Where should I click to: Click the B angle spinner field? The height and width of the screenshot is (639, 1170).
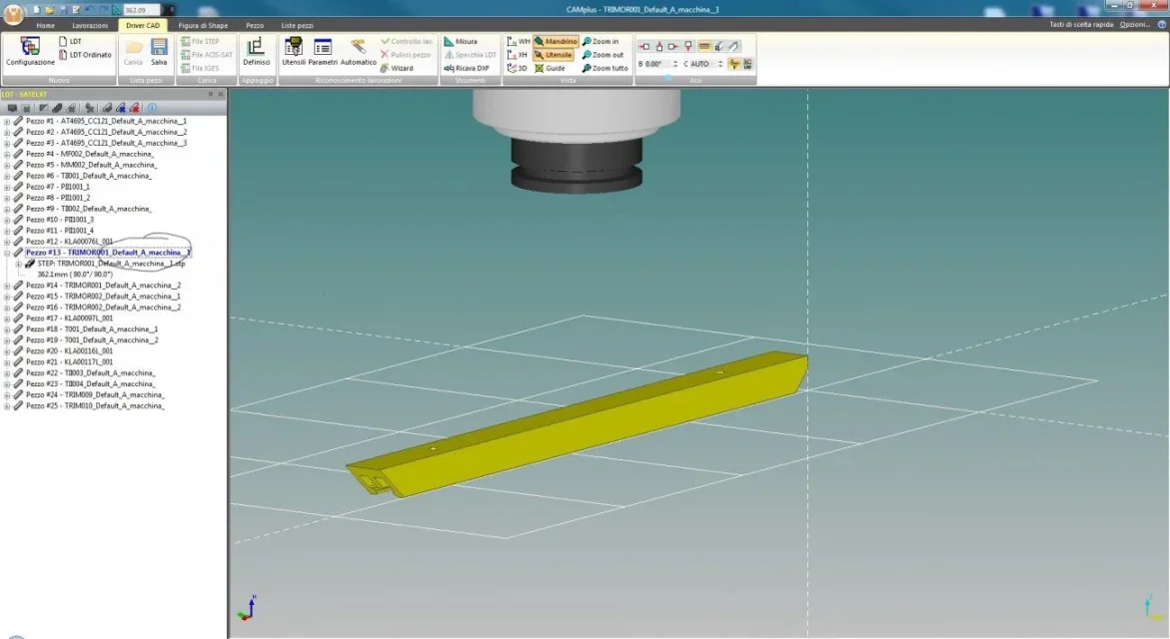click(657, 64)
